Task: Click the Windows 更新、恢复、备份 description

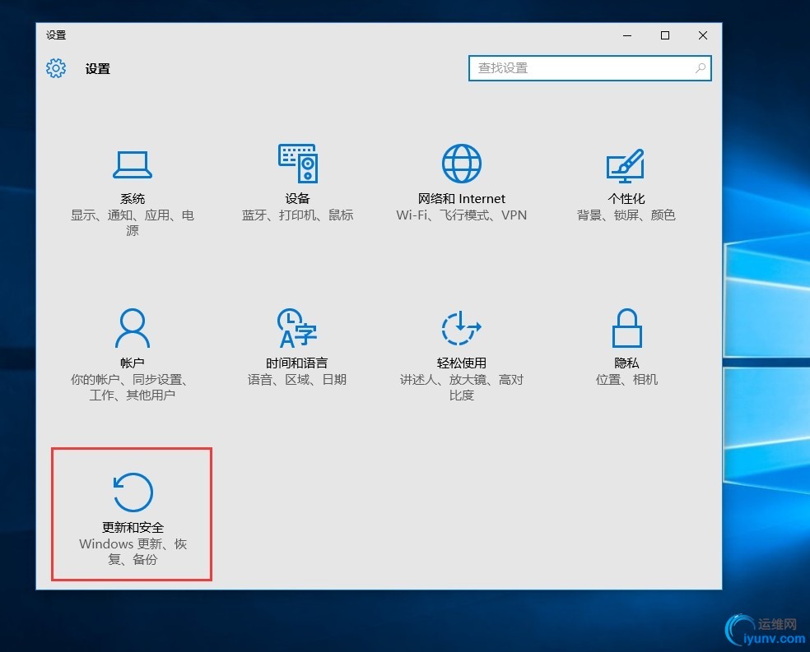Action: point(133,552)
